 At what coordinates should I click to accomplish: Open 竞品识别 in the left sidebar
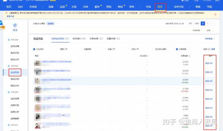[15, 79]
